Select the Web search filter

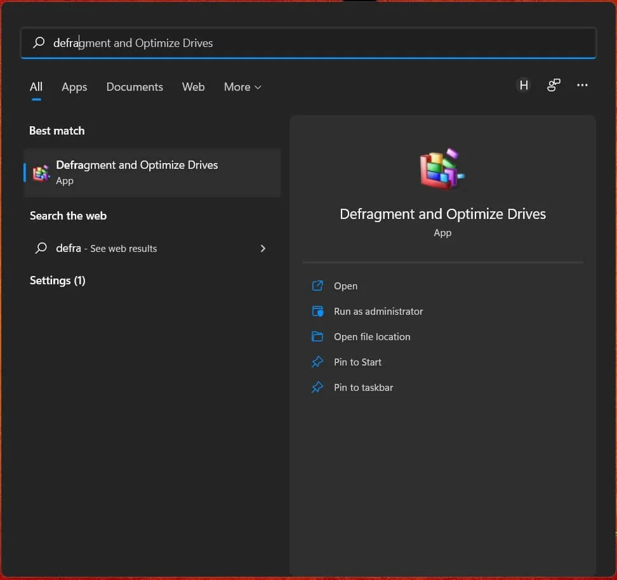pos(193,87)
